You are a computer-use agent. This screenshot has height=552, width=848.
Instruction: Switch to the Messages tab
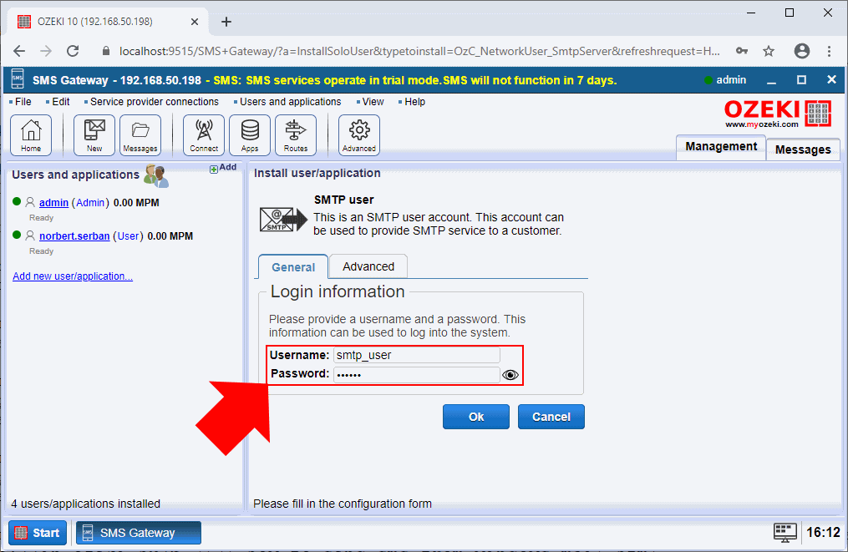point(803,149)
